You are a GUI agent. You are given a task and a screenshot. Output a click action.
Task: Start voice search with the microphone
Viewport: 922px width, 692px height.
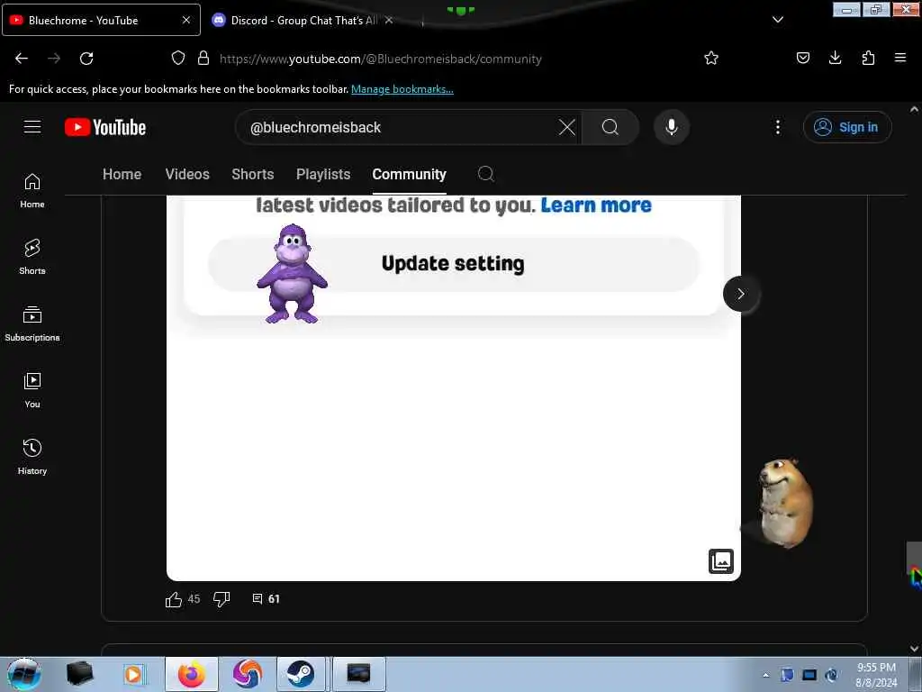click(672, 127)
